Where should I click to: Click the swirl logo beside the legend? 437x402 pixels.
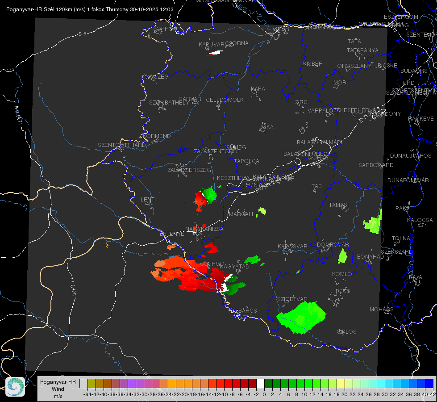15,387
